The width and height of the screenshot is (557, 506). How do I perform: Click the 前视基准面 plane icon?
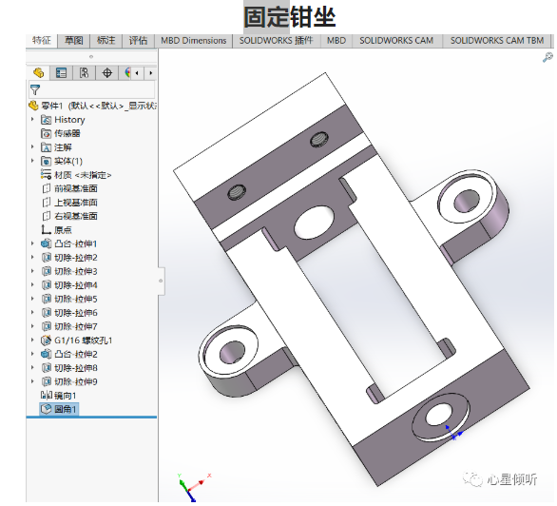point(47,188)
